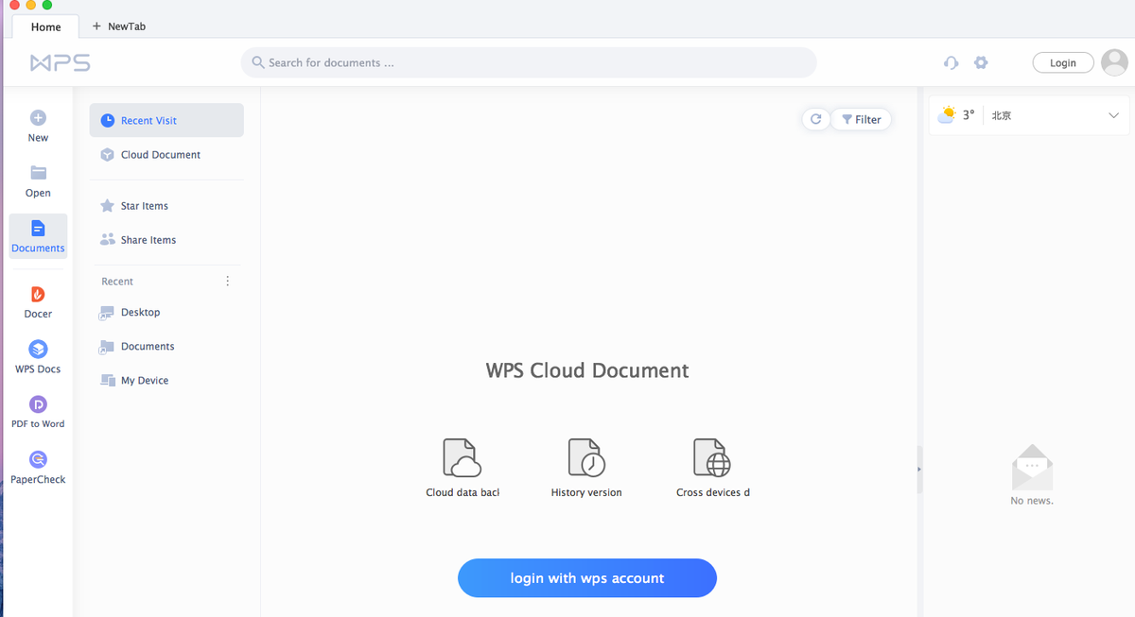Viewport: 1135px width, 617px height.
Task: Switch to the Home tab
Action: (x=45, y=26)
